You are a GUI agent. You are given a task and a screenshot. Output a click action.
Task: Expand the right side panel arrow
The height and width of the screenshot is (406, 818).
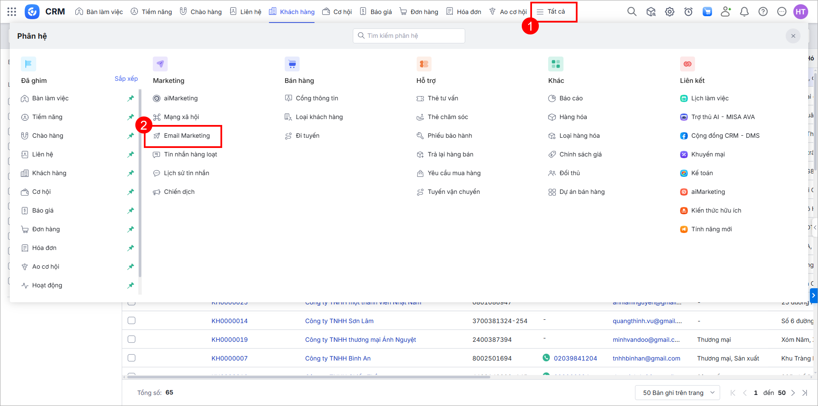pos(813,295)
